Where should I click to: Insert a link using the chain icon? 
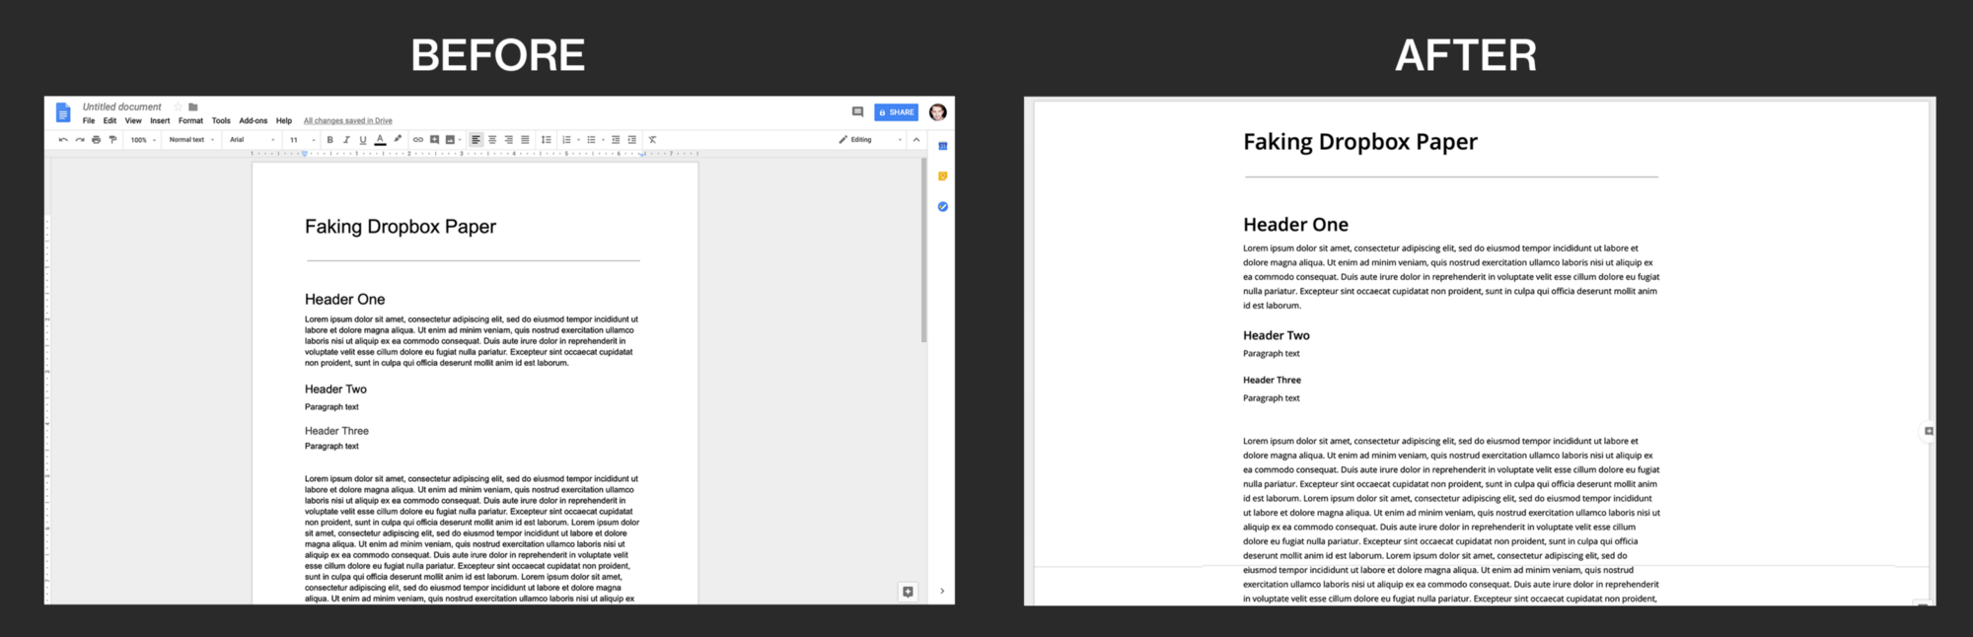coord(417,140)
